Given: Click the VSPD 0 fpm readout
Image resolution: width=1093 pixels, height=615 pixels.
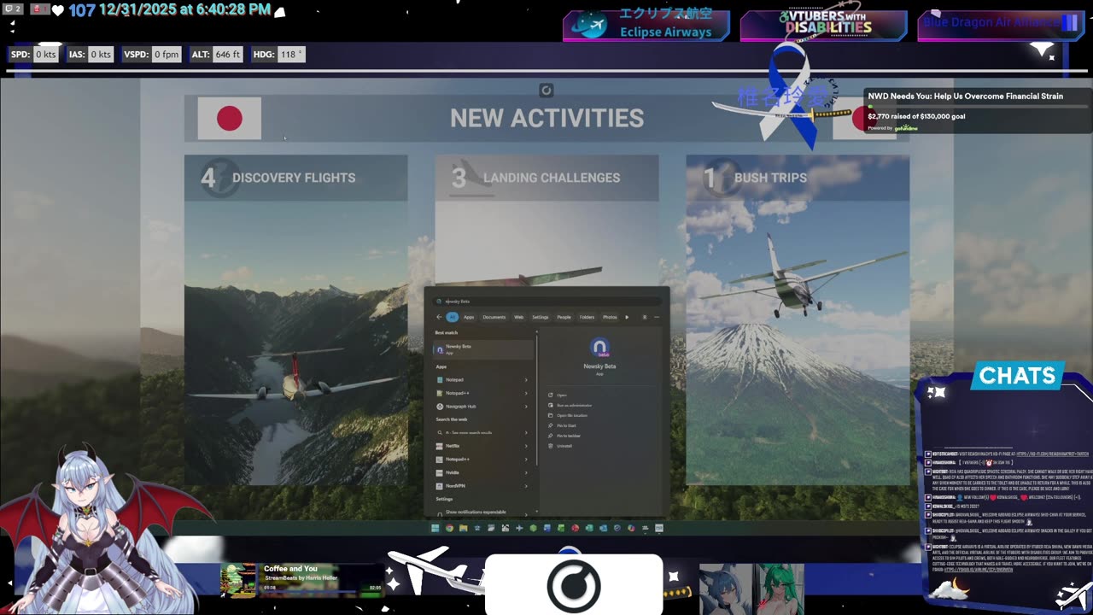Looking at the screenshot, I should (x=152, y=54).
